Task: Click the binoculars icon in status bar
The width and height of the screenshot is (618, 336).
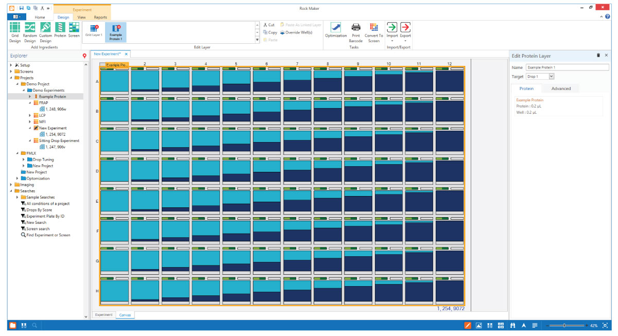Action: point(512,325)
